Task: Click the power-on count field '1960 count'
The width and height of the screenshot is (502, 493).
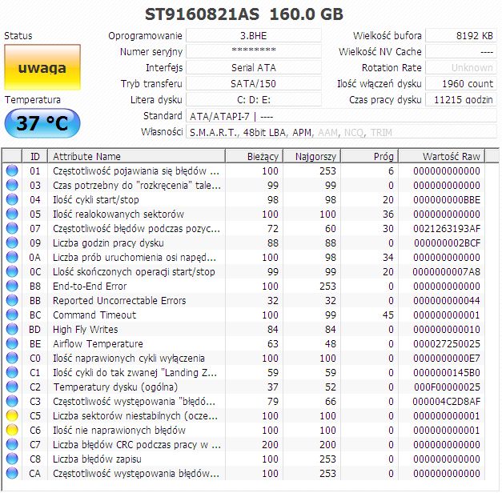Action: click(461, 83)
